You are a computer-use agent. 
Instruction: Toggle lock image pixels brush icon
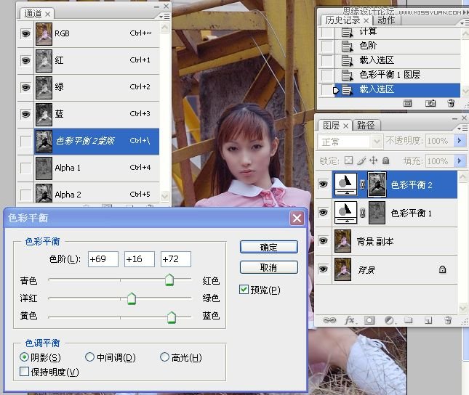pyautogui.click(x=361, y=160)
